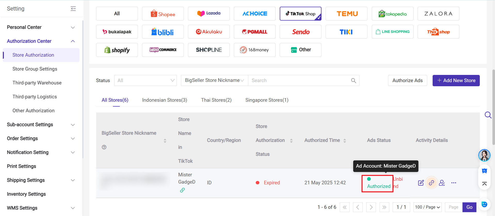Sort by Authorized Time column
This screenshot has height=216, width=495.
[345, 141]
